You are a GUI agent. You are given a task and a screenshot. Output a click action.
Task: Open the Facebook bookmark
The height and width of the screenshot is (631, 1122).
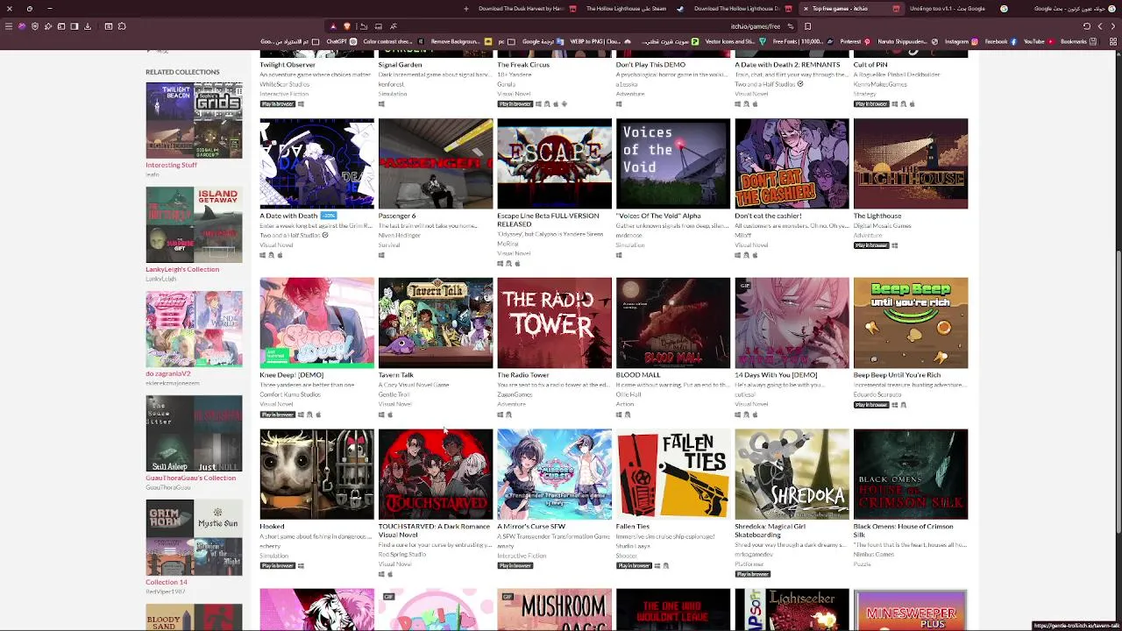tap(1000, 41)
